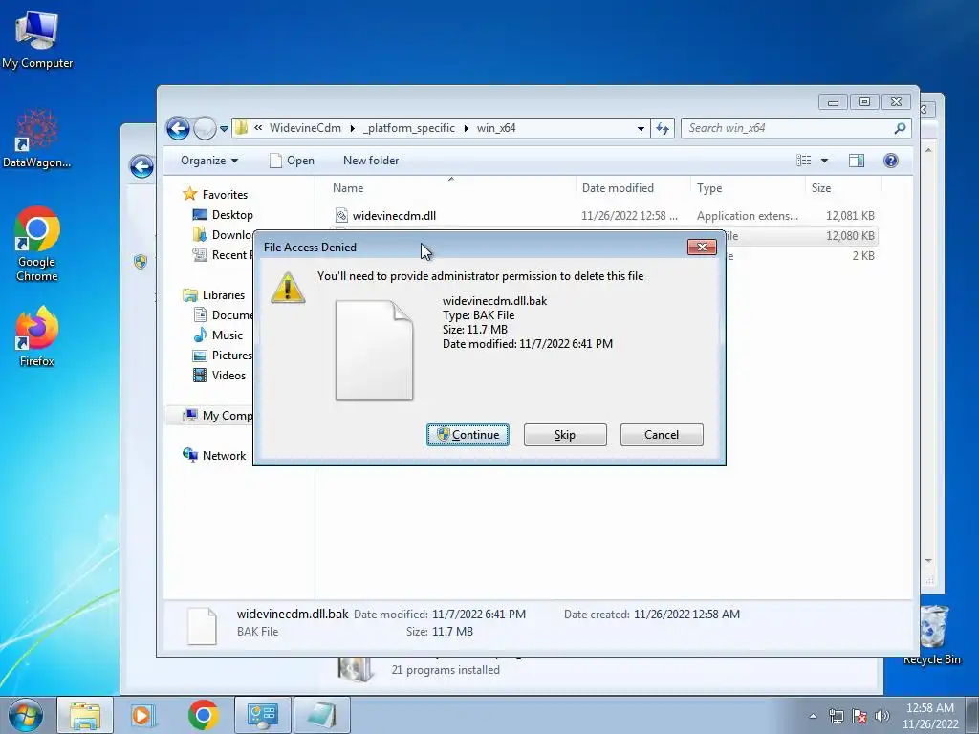Expand the arrow after WidevineCdm breadcrumb

point(352,129)
